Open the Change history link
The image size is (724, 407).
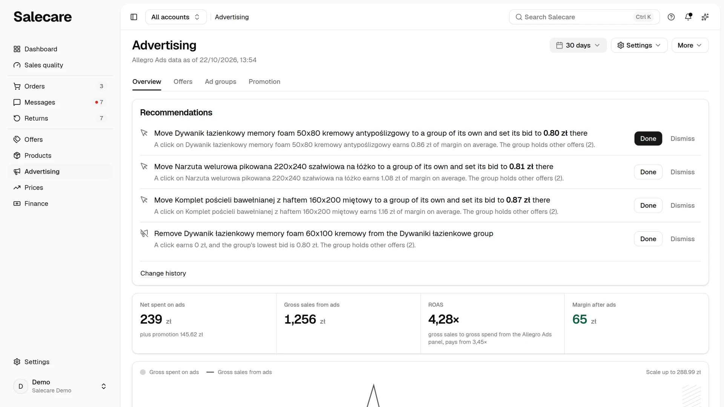[163, 273]
